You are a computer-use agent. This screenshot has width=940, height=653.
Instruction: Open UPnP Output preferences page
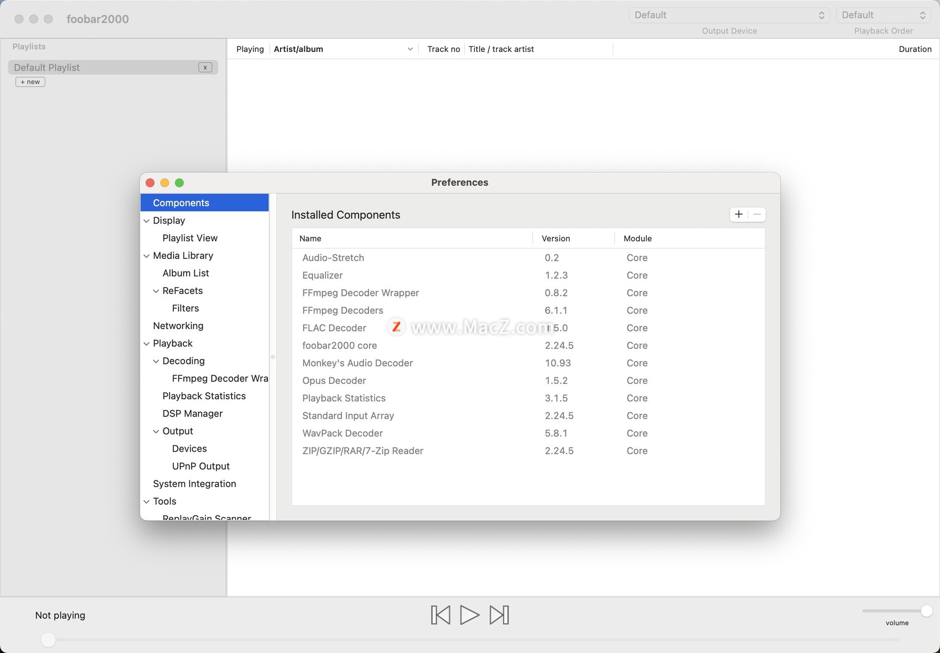201,466
